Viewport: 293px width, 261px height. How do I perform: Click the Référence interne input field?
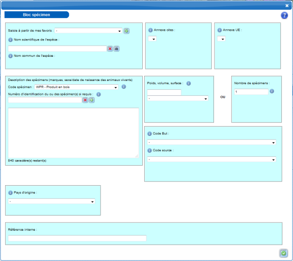(x=77, y=238)
